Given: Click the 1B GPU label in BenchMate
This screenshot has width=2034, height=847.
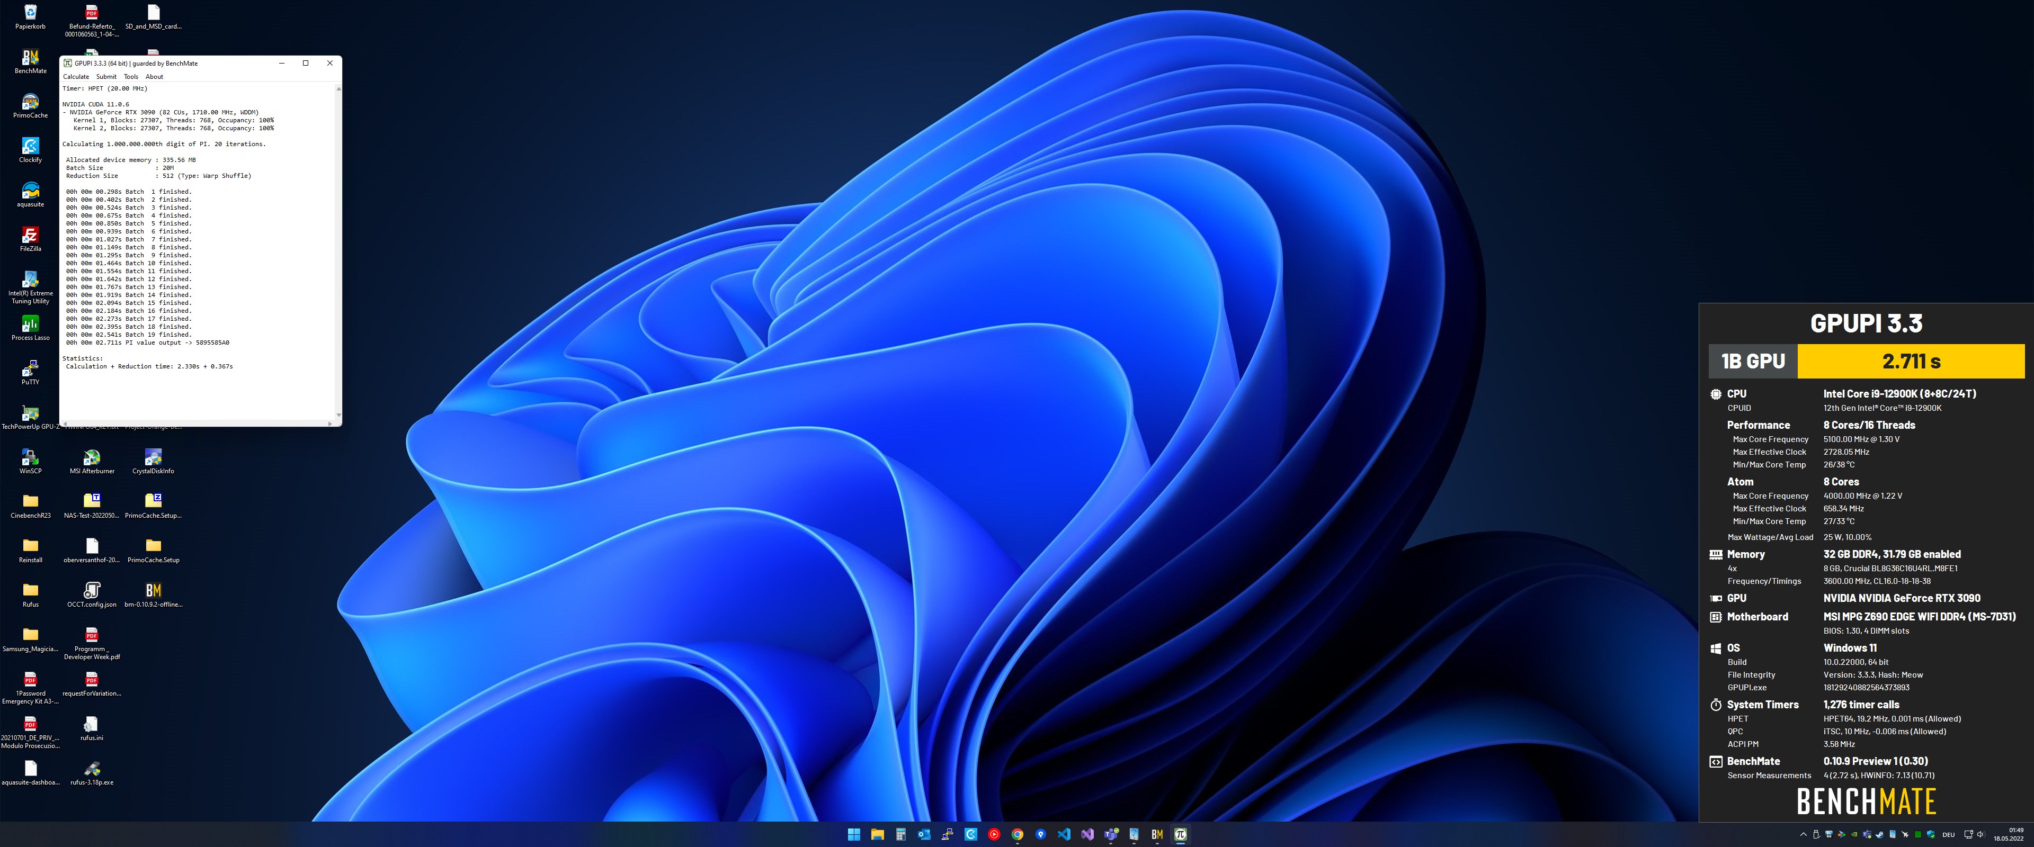Looking at the screenshot, I should click(x=1753, y=362).
